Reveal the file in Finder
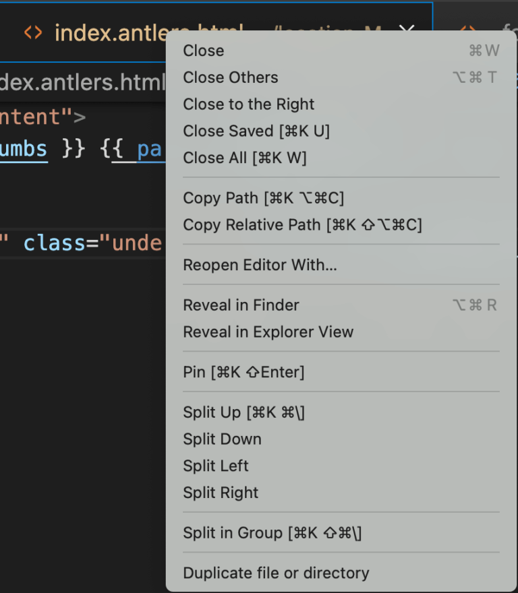518x593 pixels. (x=241, y=305)
